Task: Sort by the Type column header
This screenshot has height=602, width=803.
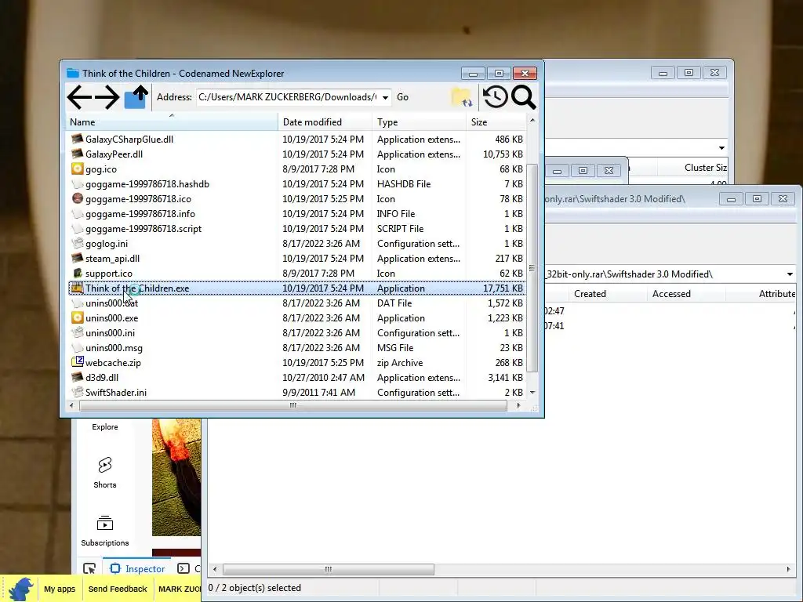Action: pyautogui.click(x=419, y=121)
